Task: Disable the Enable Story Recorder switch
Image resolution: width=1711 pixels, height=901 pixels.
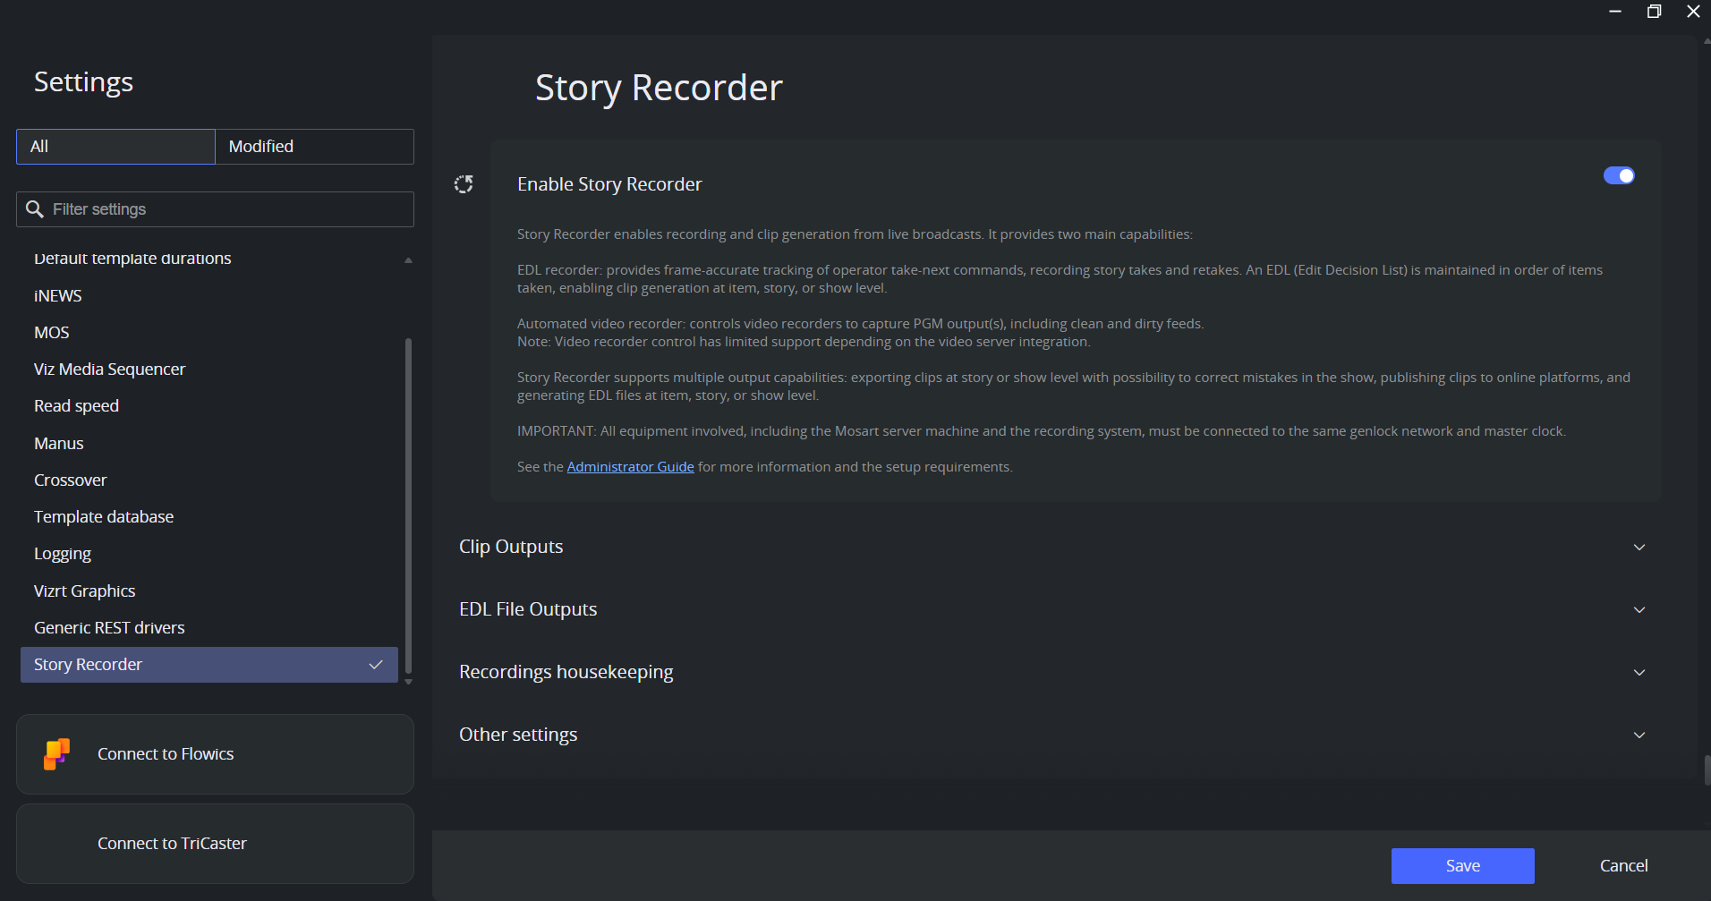Action: (x=1618, y=175)
